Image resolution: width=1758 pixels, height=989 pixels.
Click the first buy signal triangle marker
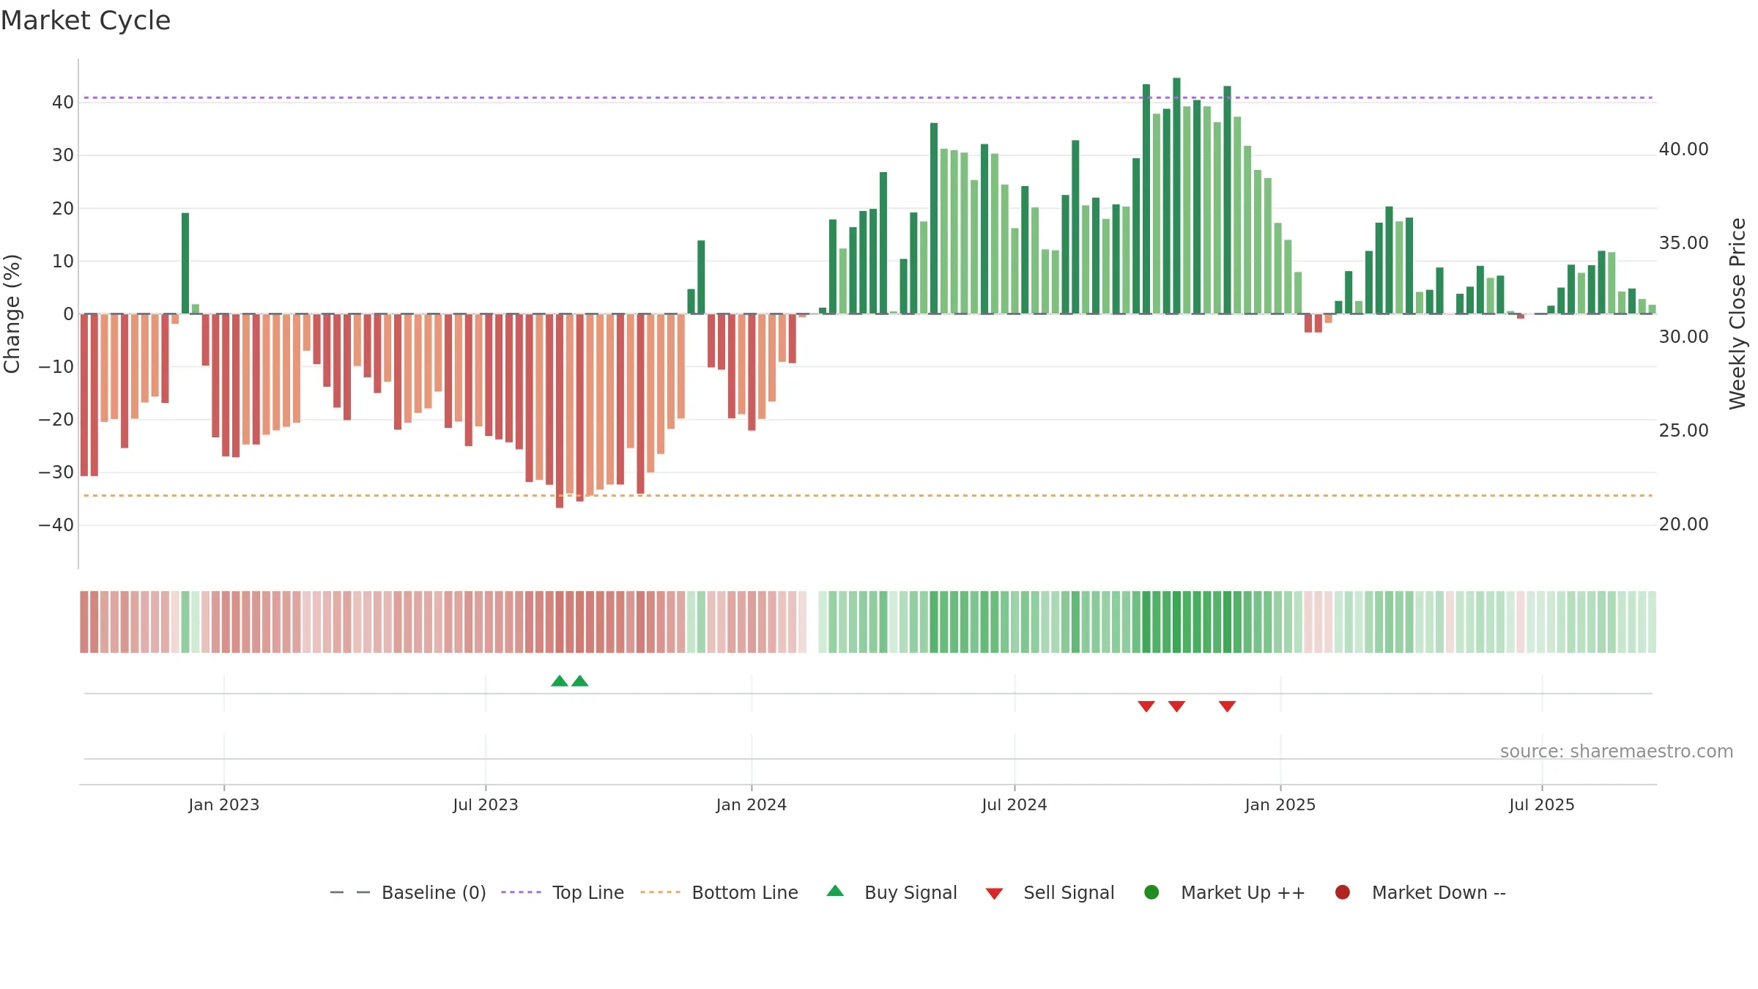click(x=560, y=681)
